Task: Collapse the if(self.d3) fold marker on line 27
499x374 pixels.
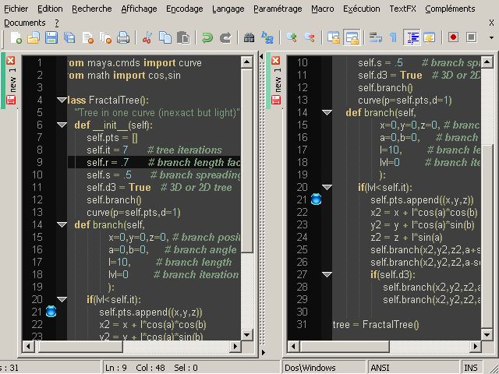Action: [327, 275]
